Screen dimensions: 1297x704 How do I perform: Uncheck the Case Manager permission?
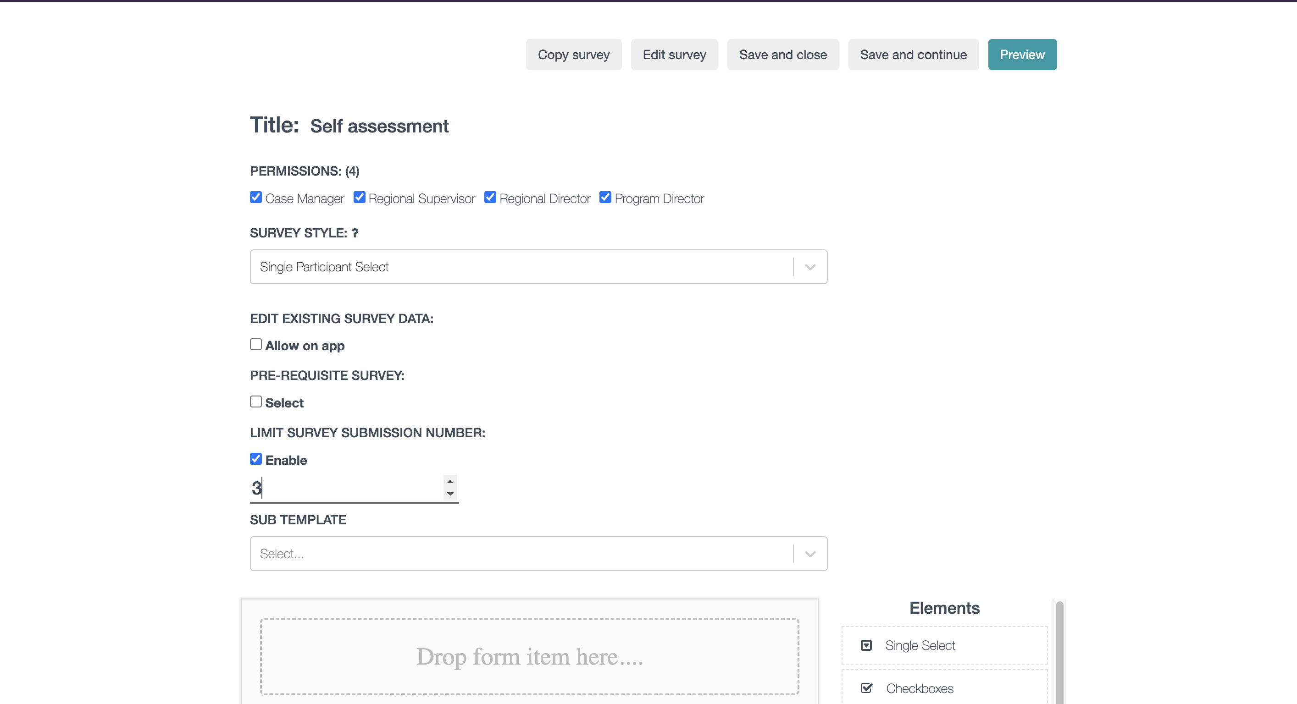(x=256, y=197)
